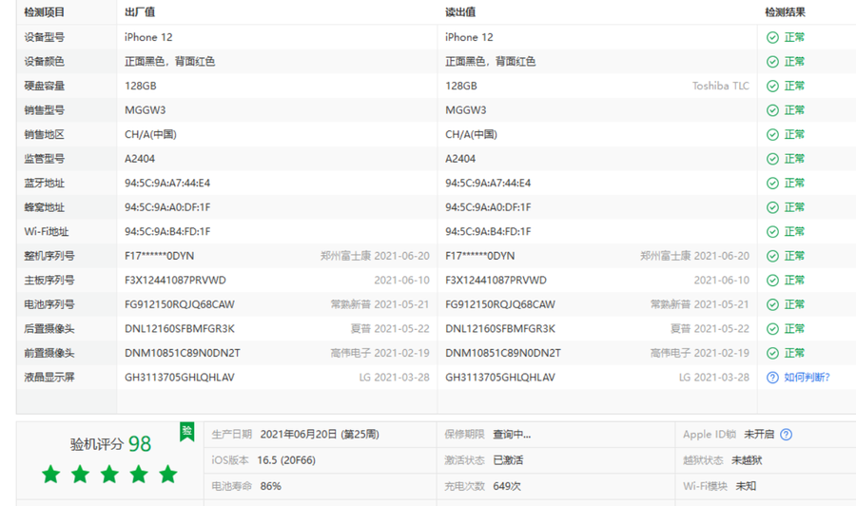Select factory serial F17******0DYN
The image size is (856, 506).
click(160, 256)
